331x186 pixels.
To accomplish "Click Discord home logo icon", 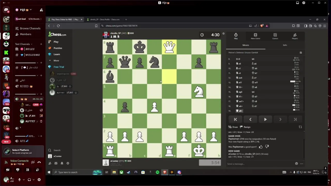I will coord(6,10).
